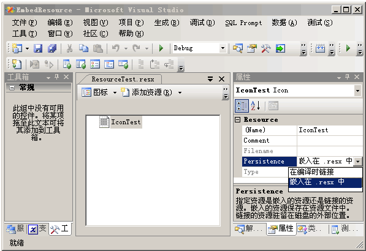This screenshot has height=251, width=366.
Task: Open the 生成(B) menu
Action: point(167,23)
